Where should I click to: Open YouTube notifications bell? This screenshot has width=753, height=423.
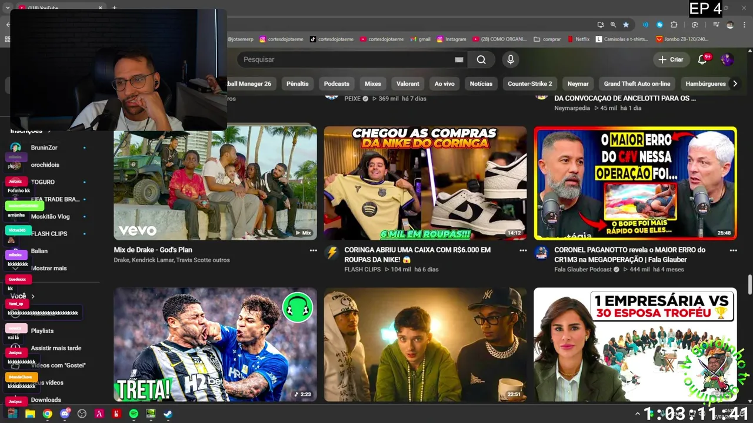703,59
